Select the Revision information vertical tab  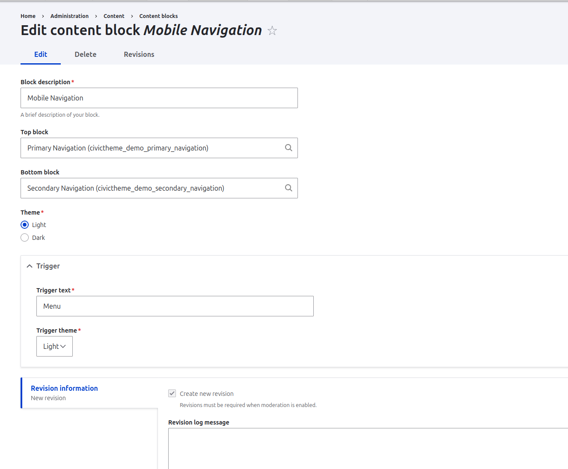click(x=64, y=388)
